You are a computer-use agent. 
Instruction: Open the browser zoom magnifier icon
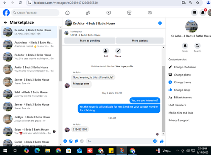[x=191, y=3]
